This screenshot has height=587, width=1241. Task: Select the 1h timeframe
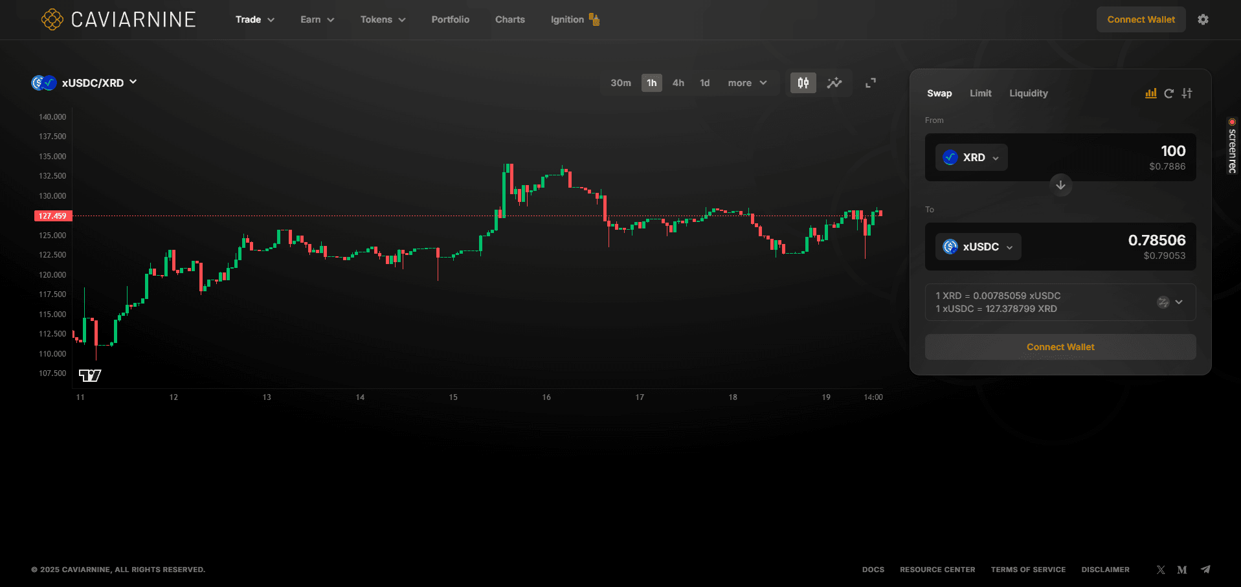[652, 83]
